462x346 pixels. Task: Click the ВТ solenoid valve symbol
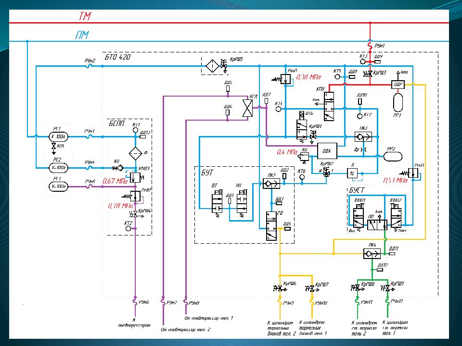point(217,204)
